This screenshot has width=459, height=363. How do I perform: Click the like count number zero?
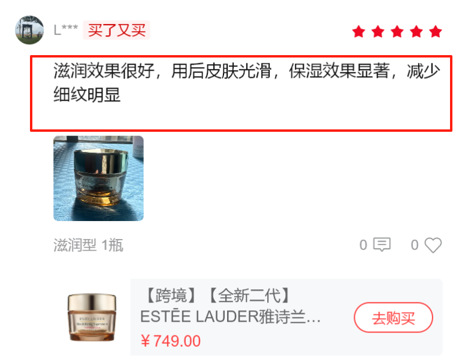click(415, 245)
